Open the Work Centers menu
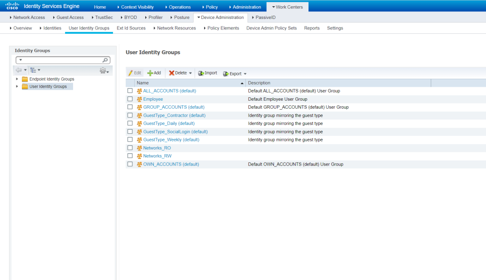Viewport: 486px width, 280px height. (x=287, y=7)
